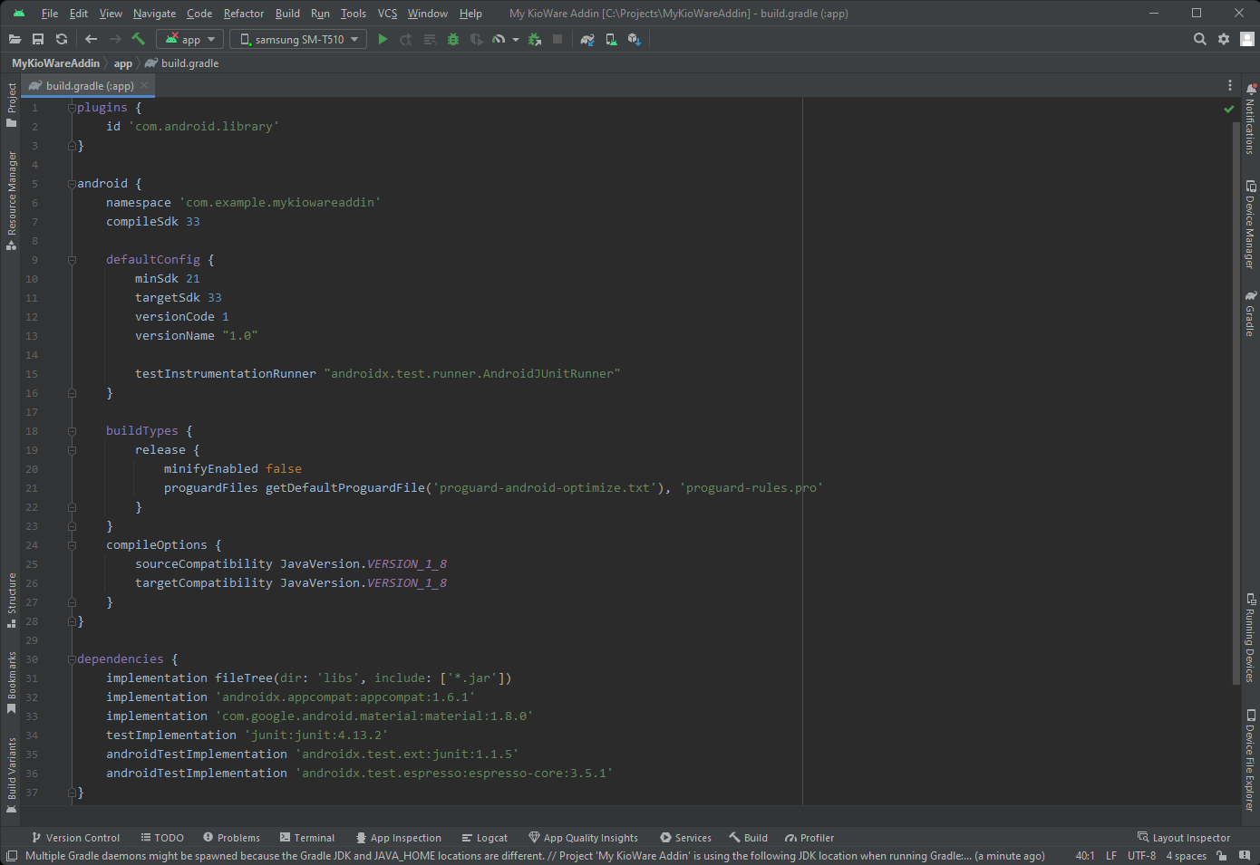Collapse the compileOptions block fold marker

click(72, 545)
